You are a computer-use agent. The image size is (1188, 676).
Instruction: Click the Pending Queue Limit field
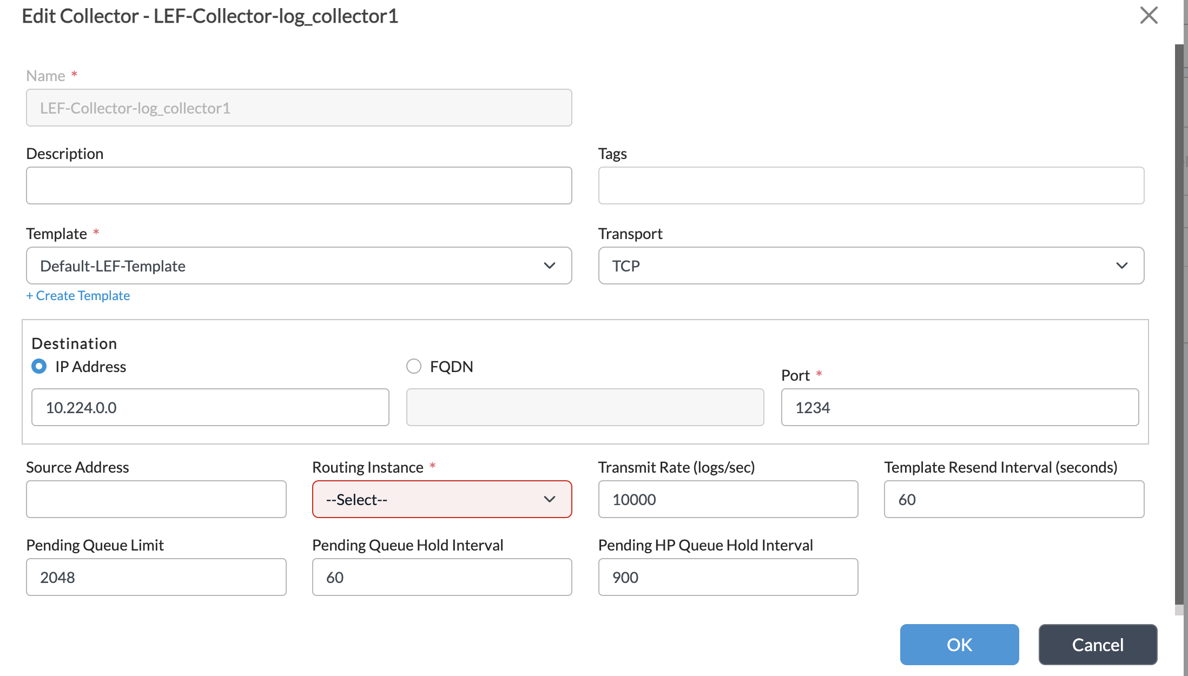pos(156,577)
